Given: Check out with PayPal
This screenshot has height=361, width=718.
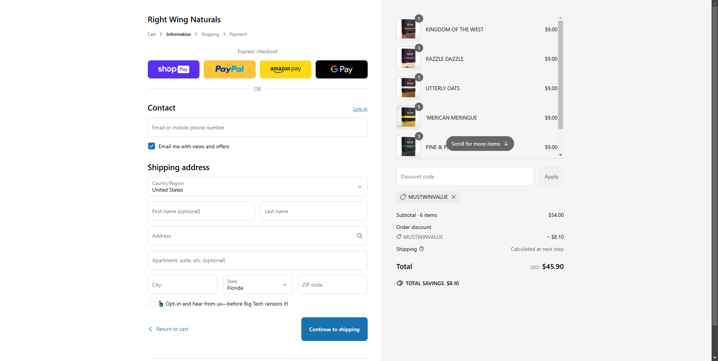Looking at the screenshot, I should pos(229,69).
